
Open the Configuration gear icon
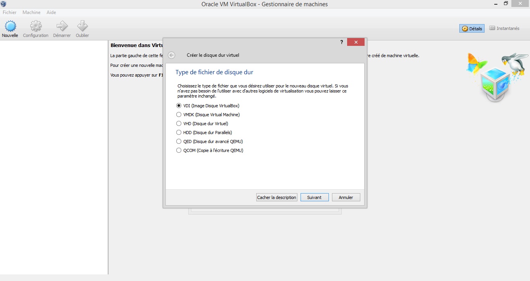(x=36, y=26)
